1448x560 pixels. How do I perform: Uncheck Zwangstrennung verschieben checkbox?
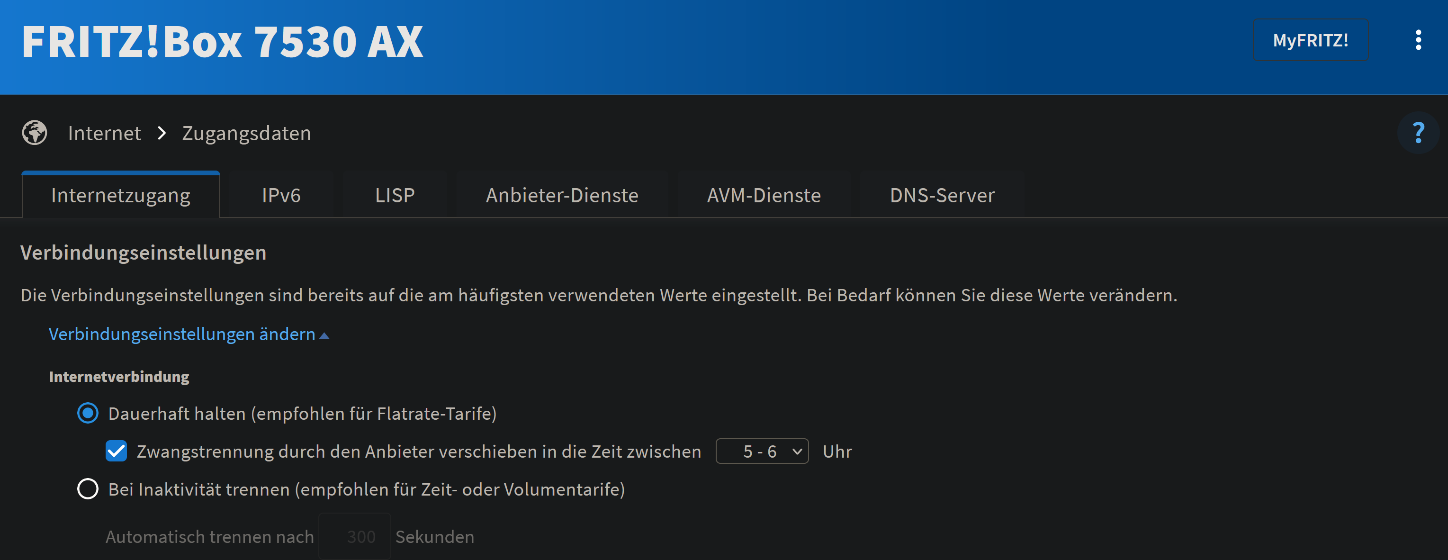[x=117, y=451]
